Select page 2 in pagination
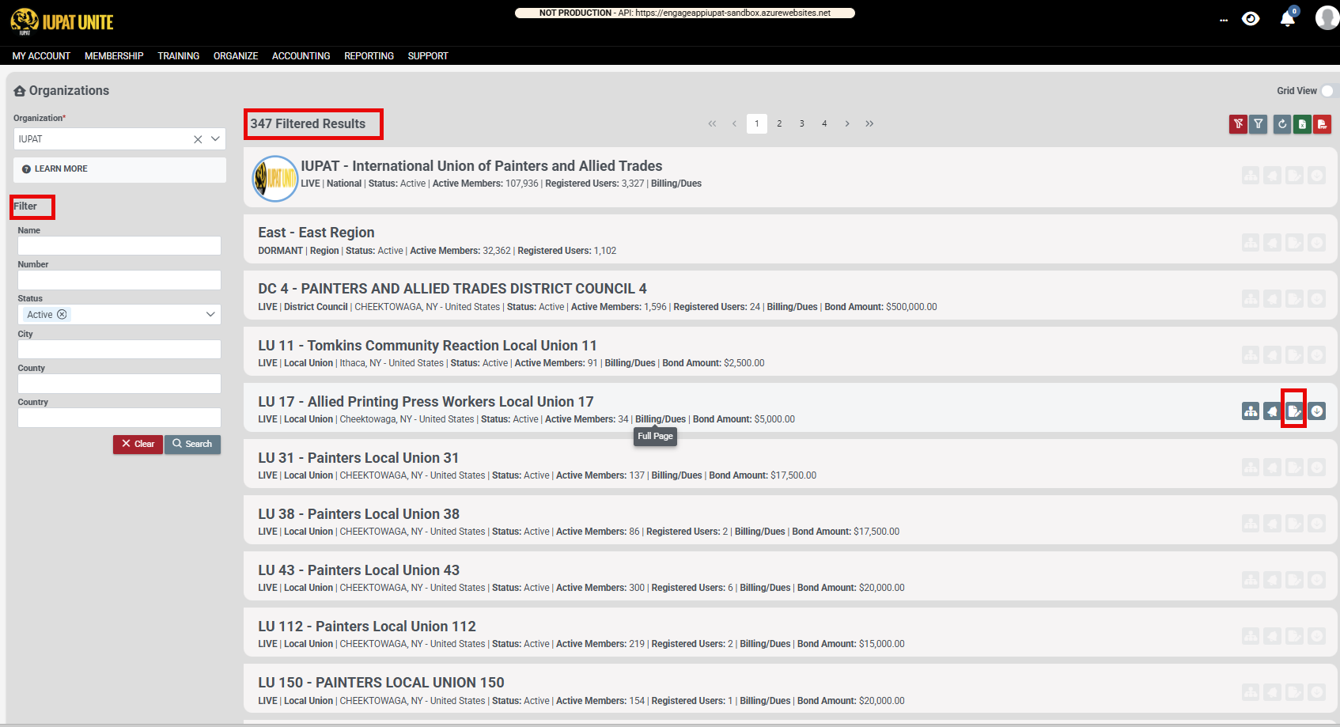1340x727 pixels. coord(779,124)
